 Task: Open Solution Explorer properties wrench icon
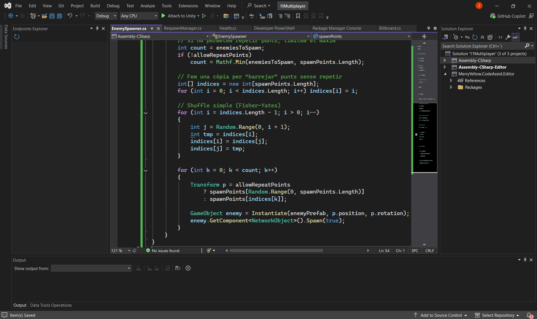[x=508, y=37]
